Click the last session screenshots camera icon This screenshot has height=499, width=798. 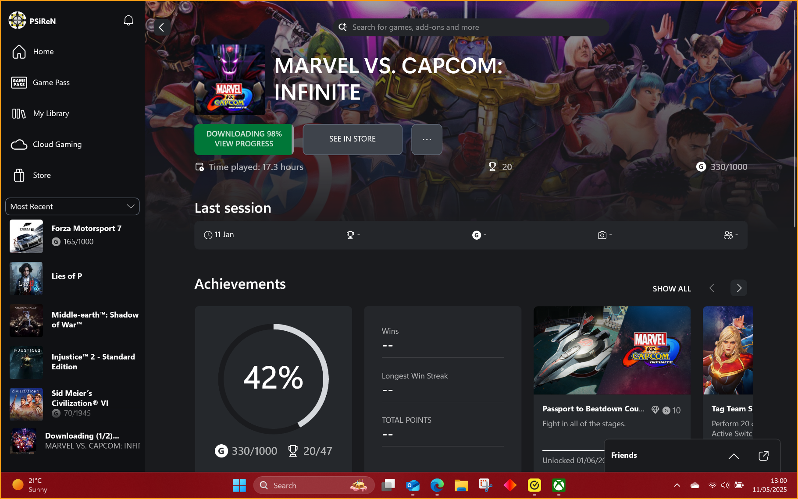coord(602,235)
